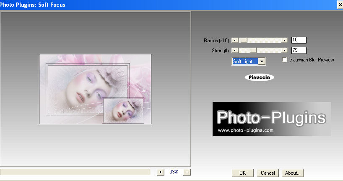
Task: Zoom out preview with minus button
Action: 187,172
